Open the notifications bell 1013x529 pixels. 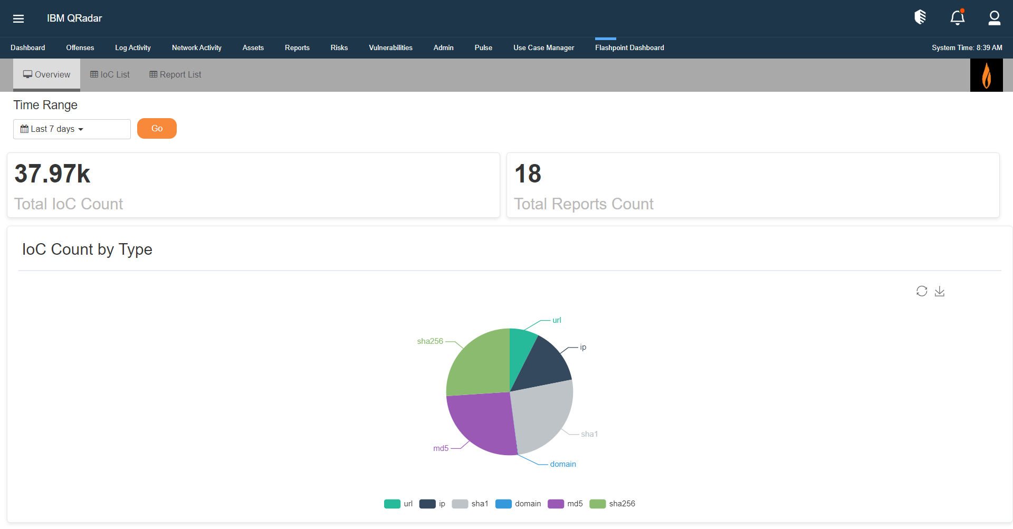[958, 17]
